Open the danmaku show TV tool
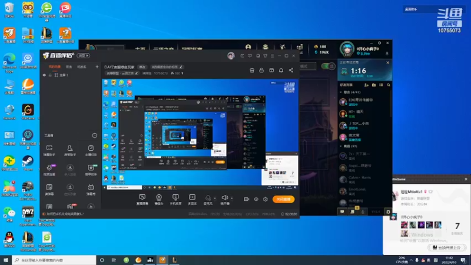471x265 pixels. point(91,190)
